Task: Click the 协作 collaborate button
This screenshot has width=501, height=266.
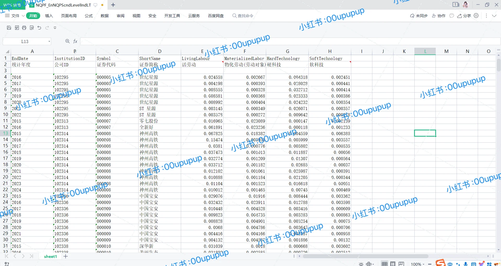Action: pyautogui.click(x=439, y=16)
